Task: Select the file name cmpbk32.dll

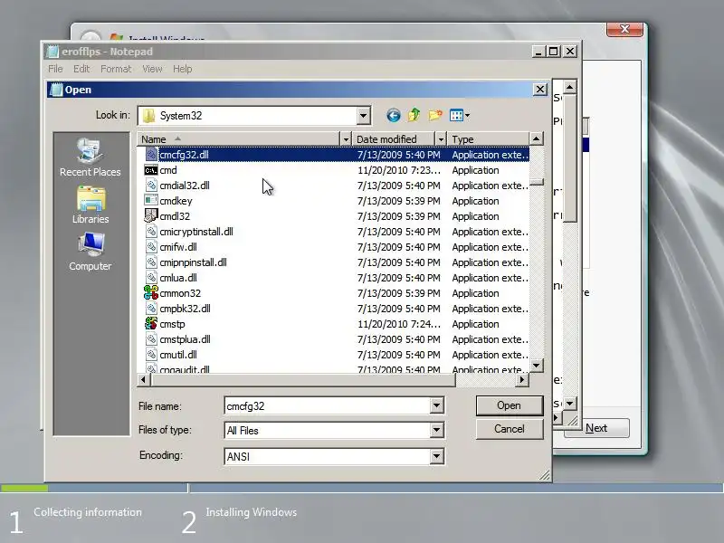Action: click(x=185, y=309)
